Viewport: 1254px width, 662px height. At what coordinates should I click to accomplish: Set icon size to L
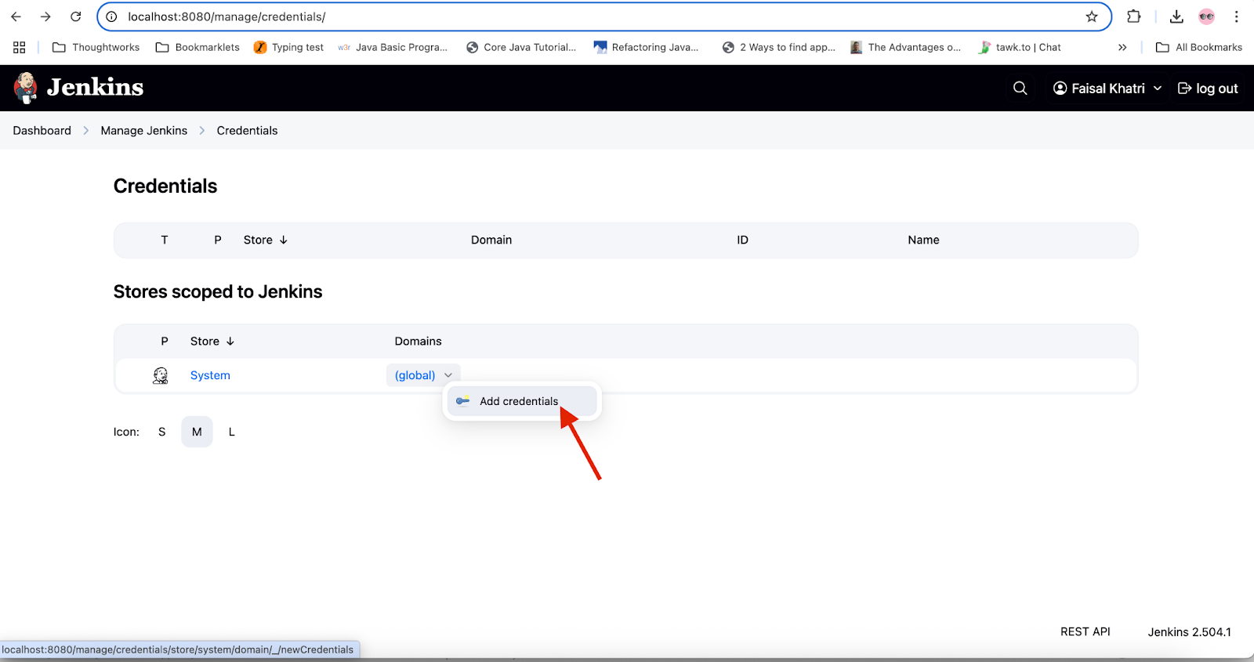[231, 432]
